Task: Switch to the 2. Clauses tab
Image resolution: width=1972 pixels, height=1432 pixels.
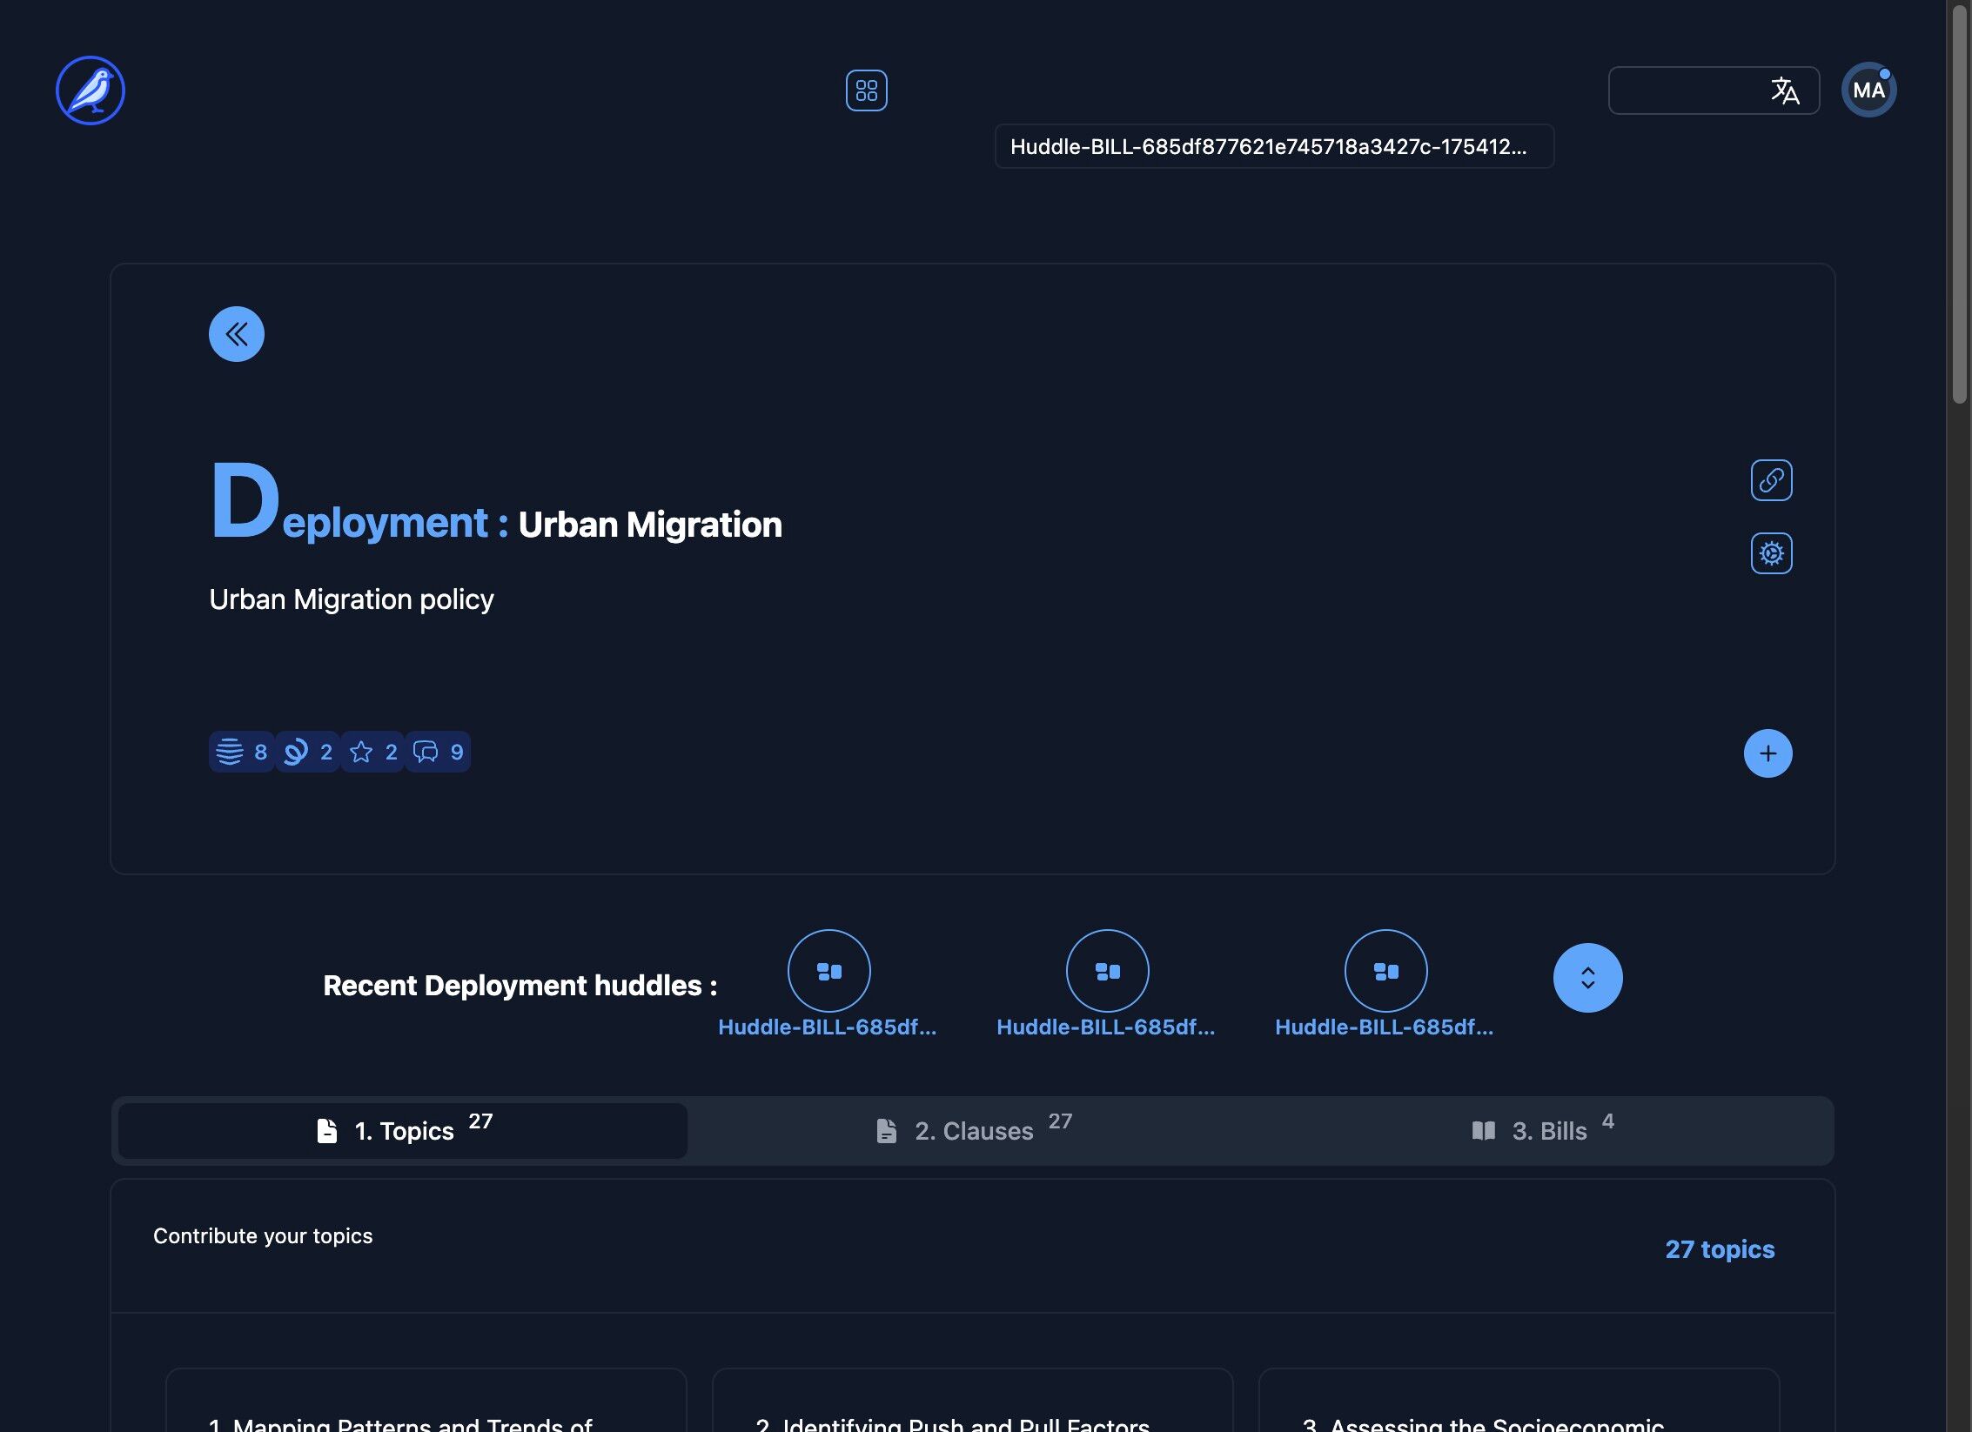Action: click(x=973, y=1131)
